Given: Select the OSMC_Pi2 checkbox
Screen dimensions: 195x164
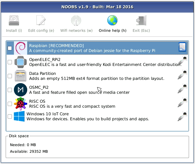Looking at the screenshot, I should click(x=10, y=90).
